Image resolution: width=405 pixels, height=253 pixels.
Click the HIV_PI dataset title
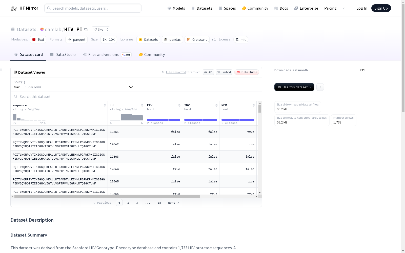73,29
